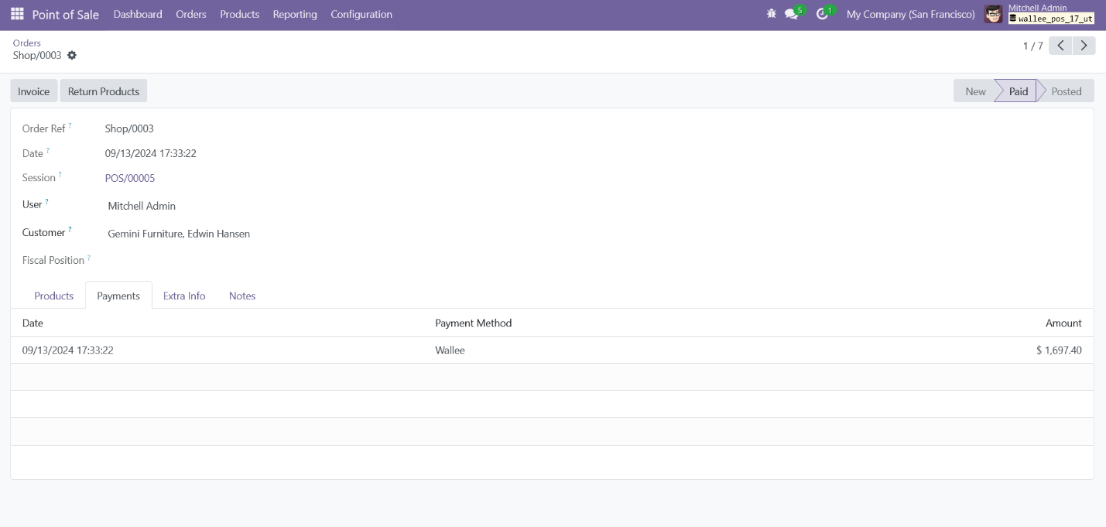Viewport: 1106px width, 527px height.
Task: Go to the next record arrow
Action: (x=1084, y=46)
